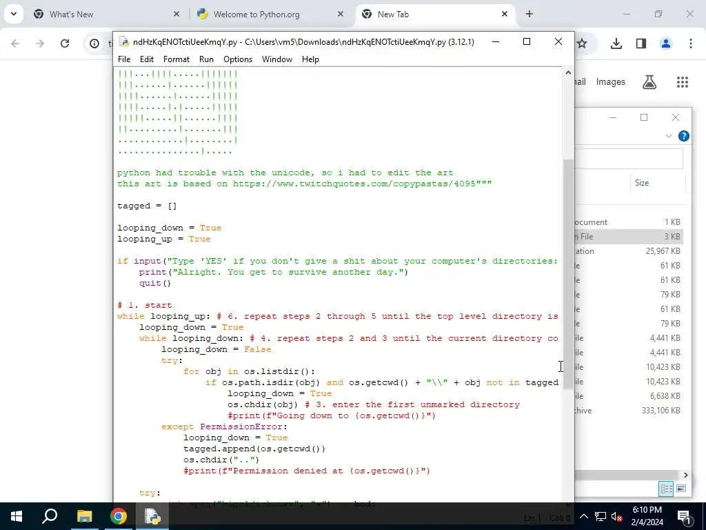Open Search Labs flask icon
Viewport: 706px width, 530px height.
point(649,82)
